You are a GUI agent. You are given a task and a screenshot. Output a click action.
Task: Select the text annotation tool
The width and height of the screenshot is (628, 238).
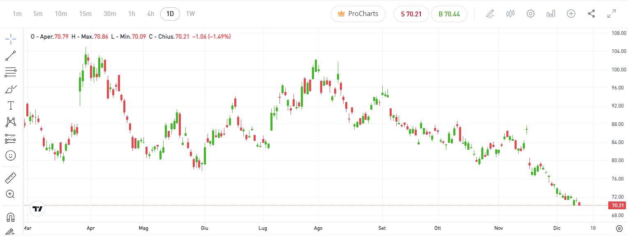coord(11,105)
